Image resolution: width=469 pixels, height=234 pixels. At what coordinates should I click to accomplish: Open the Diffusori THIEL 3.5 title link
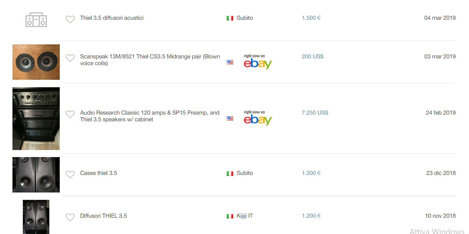pos(104,216)
